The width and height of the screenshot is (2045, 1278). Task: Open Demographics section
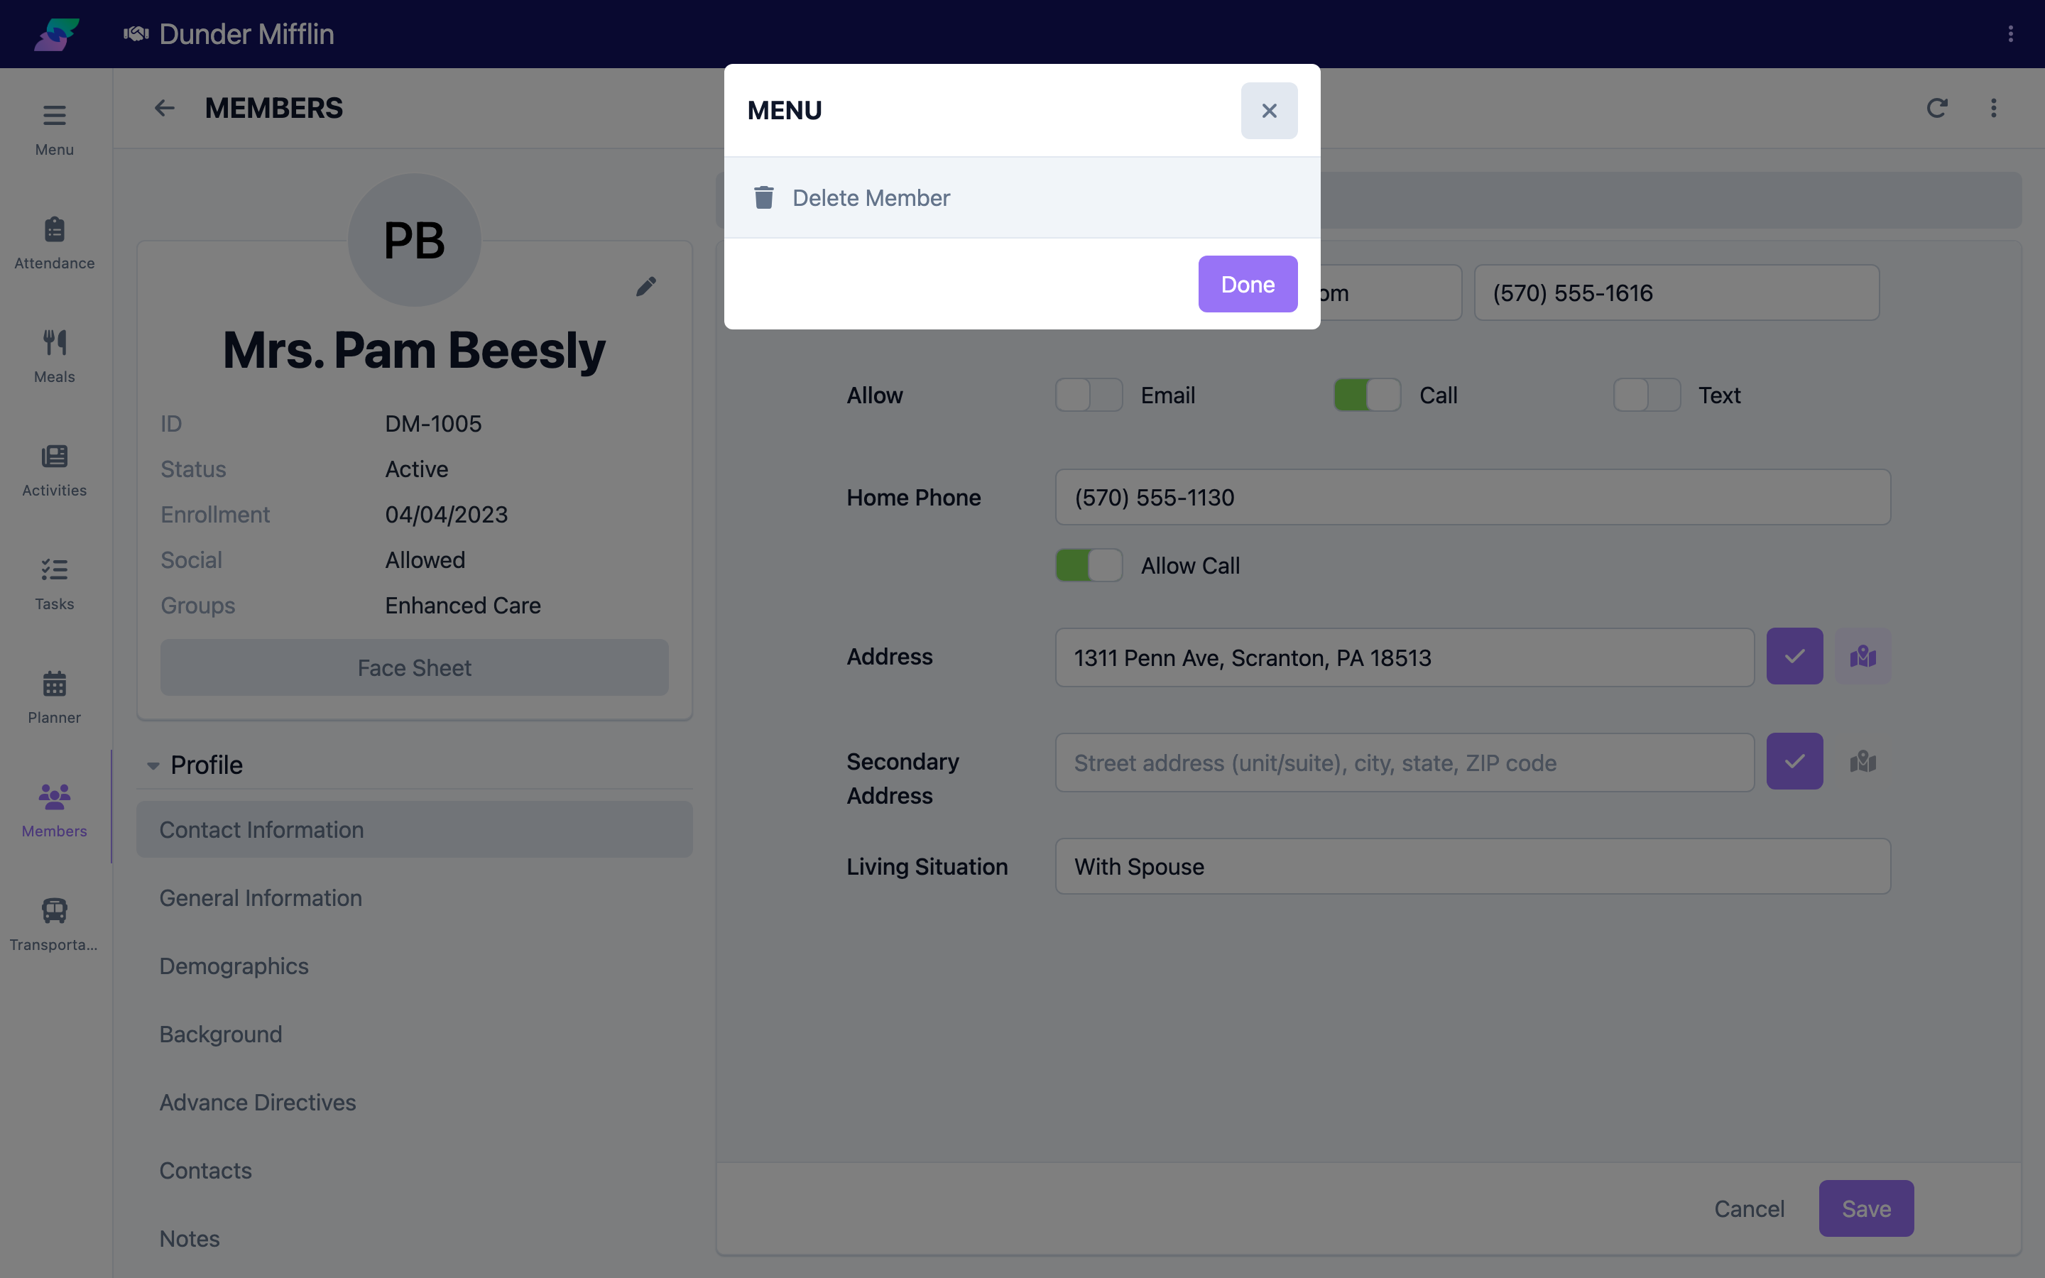tap(414, 966)
